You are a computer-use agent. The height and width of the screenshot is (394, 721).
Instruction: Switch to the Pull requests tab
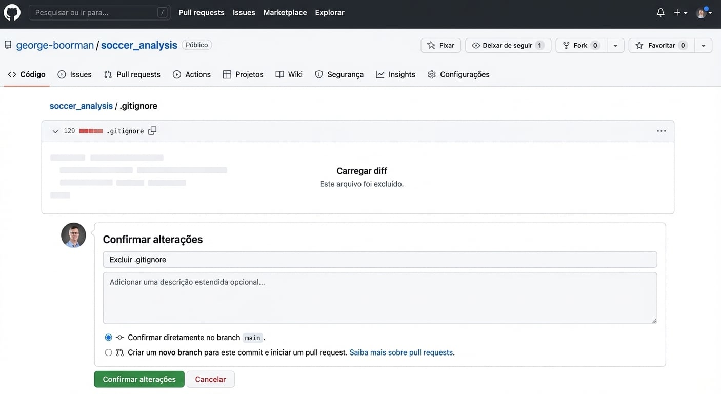(132, 74)
